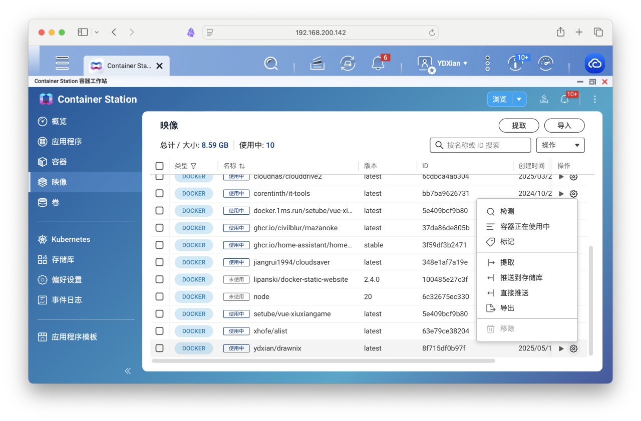Click the vertical scrollbar of the image list
641x421 pixels.
(591, 300)
